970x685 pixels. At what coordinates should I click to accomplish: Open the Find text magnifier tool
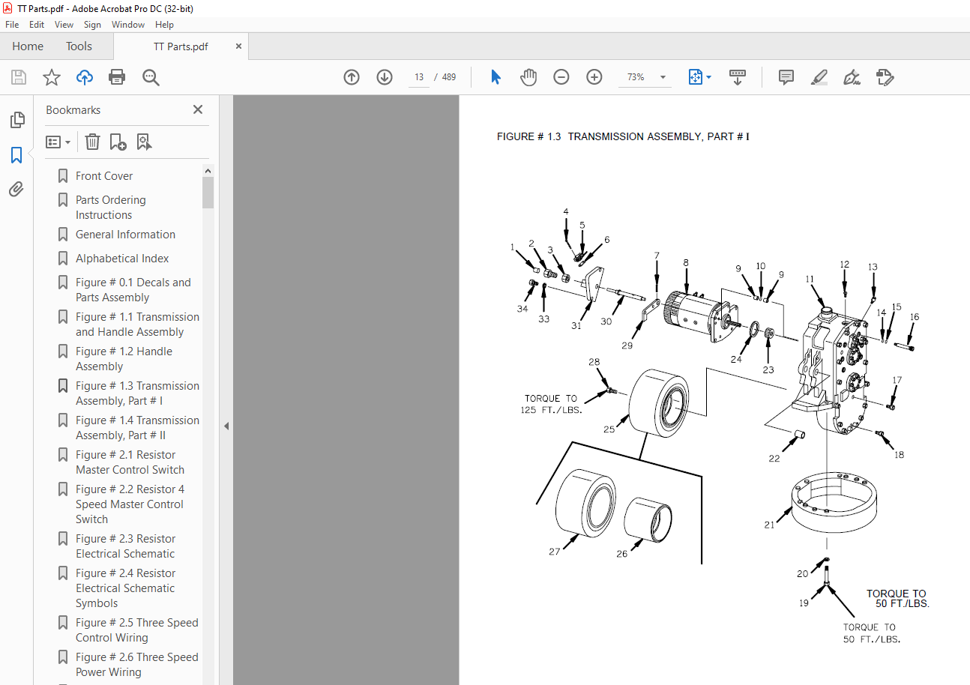(x=151, y=77)
